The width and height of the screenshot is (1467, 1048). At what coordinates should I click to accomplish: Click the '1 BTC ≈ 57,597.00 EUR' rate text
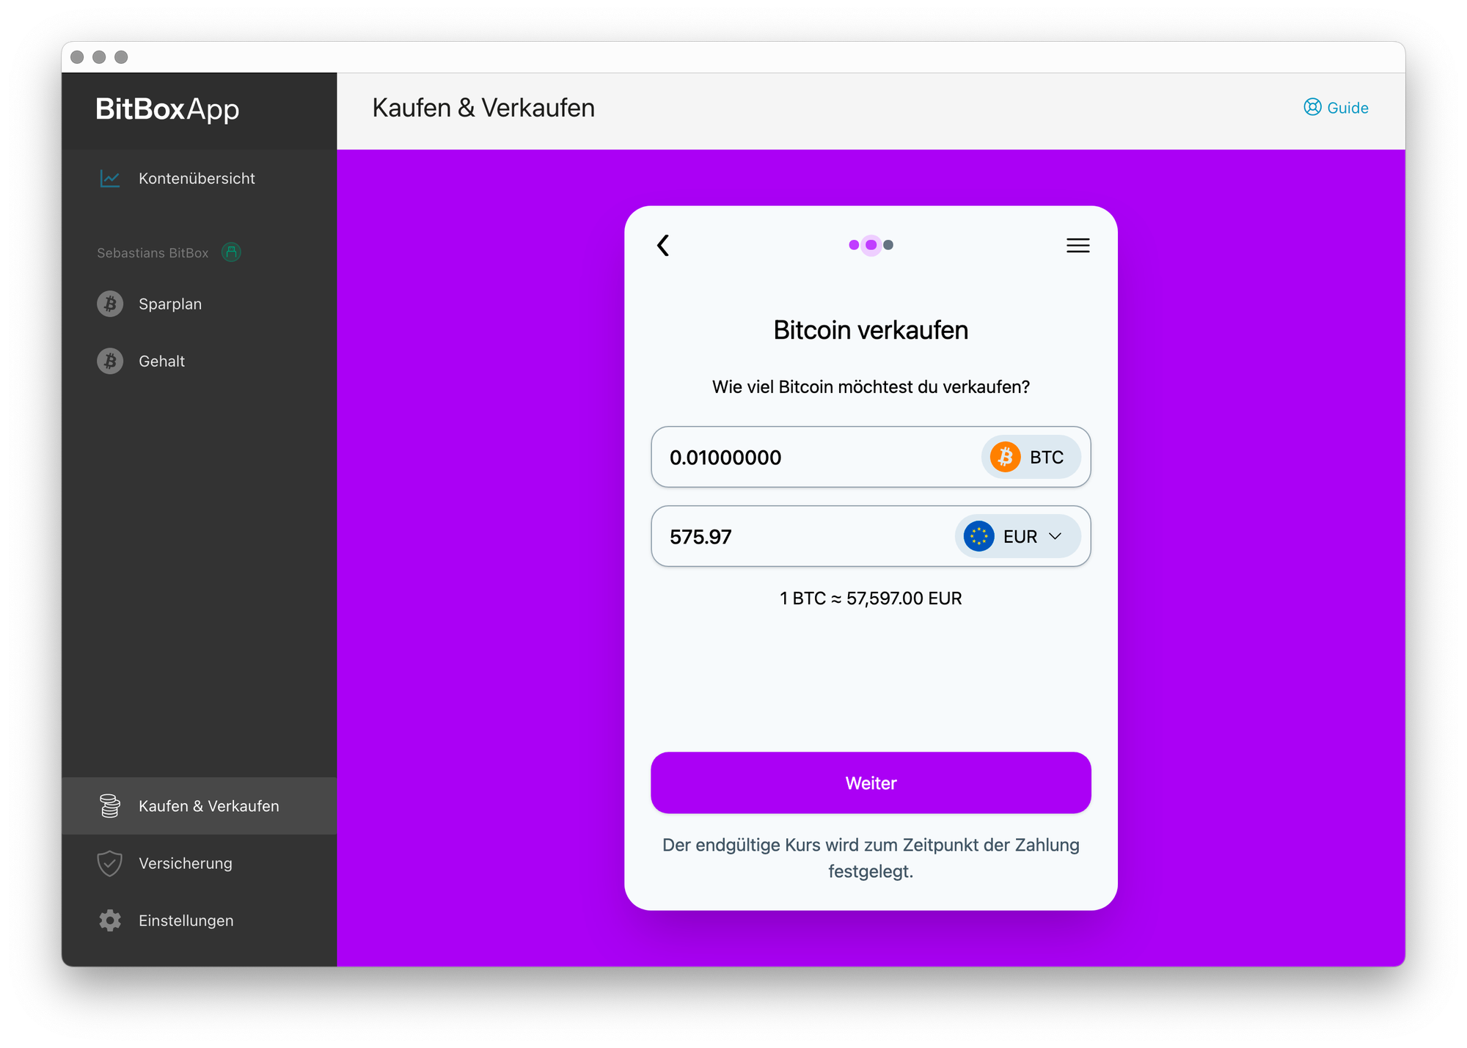871,598
